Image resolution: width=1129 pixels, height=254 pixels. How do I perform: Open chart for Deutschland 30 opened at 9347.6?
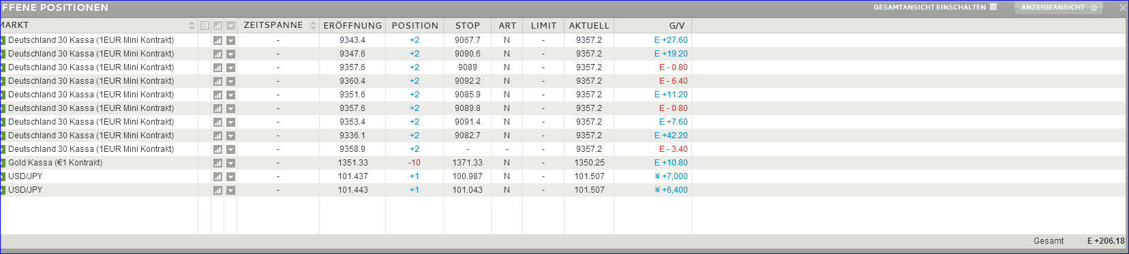[217, 54]
